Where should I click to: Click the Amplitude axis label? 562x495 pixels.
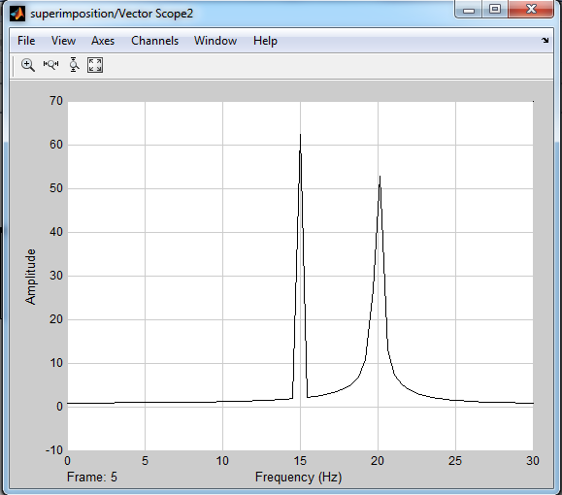pyautogui.click(x=31, y=277)
